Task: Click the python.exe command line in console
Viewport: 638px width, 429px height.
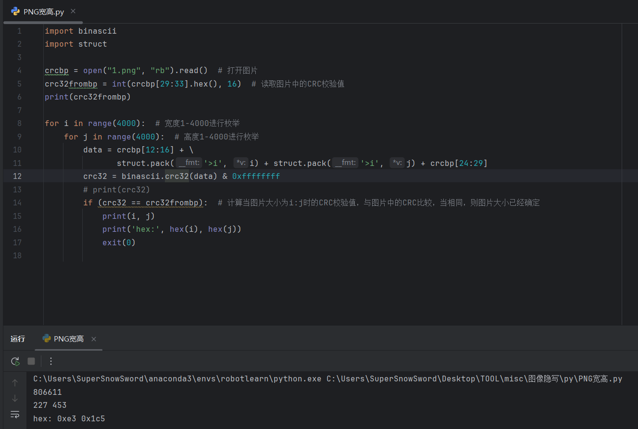Action: tap(328, 379)
